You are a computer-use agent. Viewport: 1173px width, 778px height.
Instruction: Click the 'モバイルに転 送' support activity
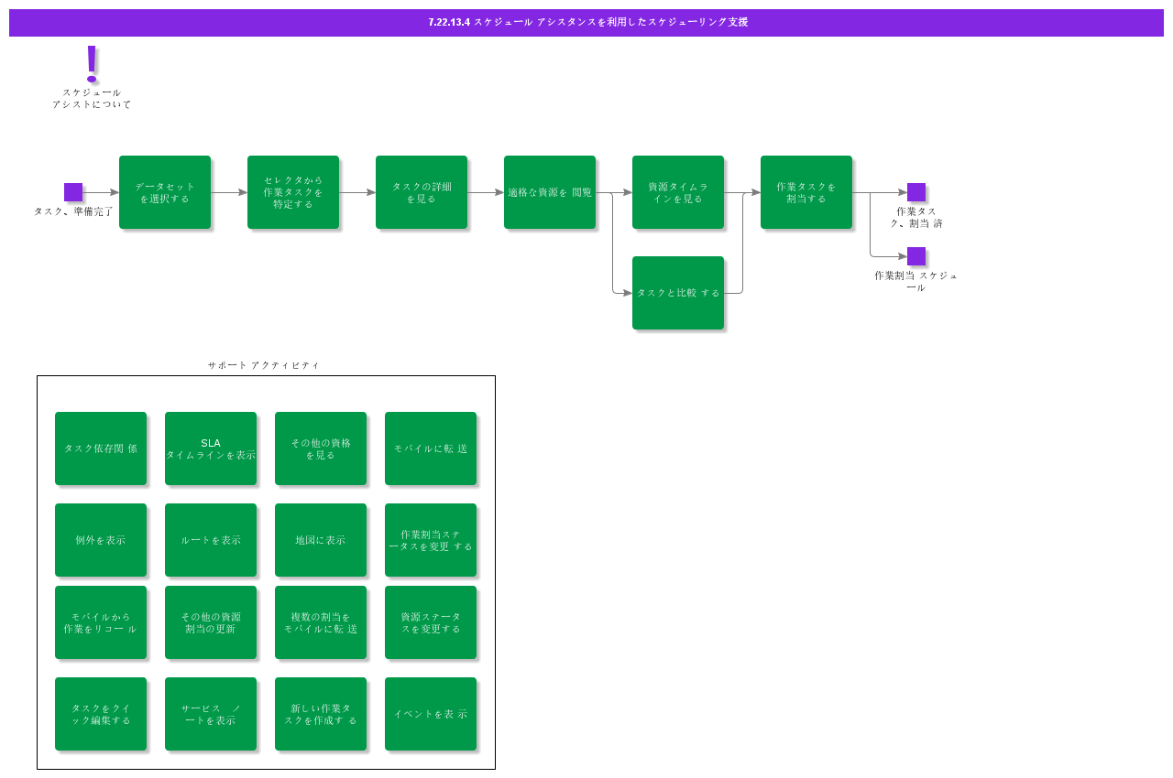[x=431, y=448]
